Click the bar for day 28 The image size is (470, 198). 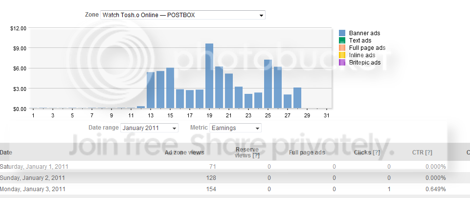[x=297, y=98]
